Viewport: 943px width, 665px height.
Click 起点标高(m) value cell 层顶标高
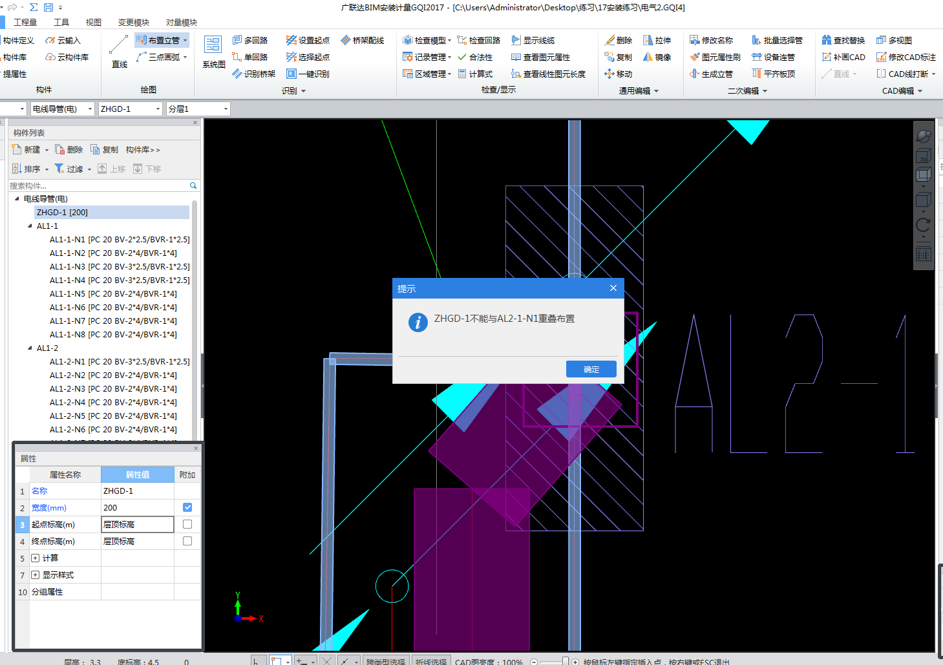[138, 524]
